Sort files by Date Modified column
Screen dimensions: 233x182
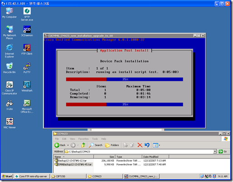click(x=155, y=157)
